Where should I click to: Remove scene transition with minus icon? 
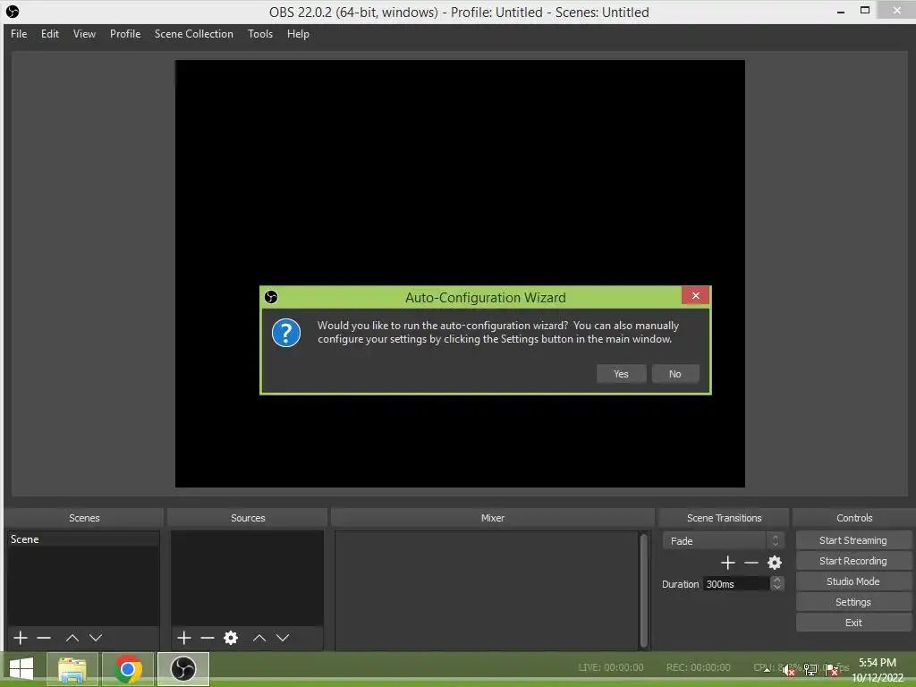tap(751, 563)
